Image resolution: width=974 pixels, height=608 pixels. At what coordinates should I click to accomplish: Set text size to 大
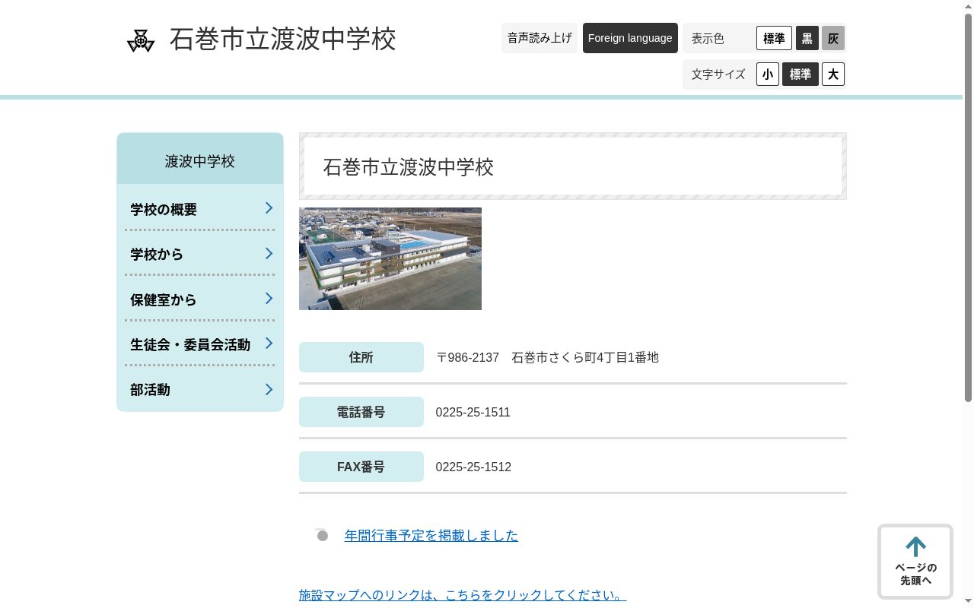click(x=833, y=74)
